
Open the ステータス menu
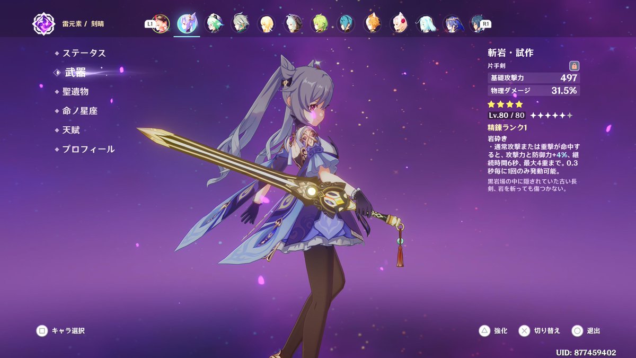point(84,53)
